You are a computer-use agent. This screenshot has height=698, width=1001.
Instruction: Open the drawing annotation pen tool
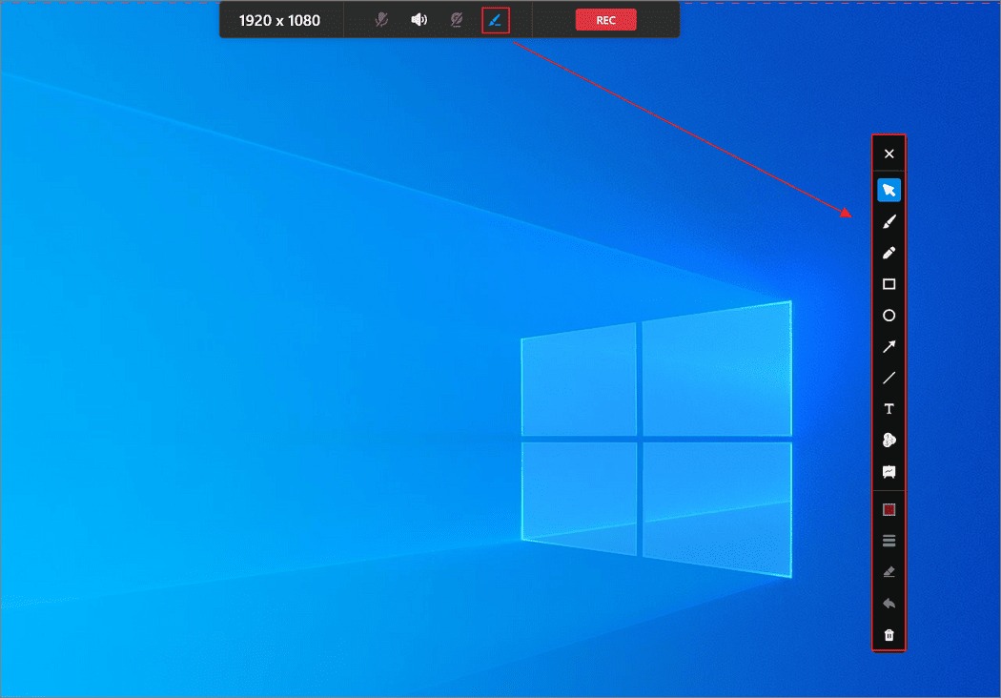pyautogui.click(x=496, y=20)
